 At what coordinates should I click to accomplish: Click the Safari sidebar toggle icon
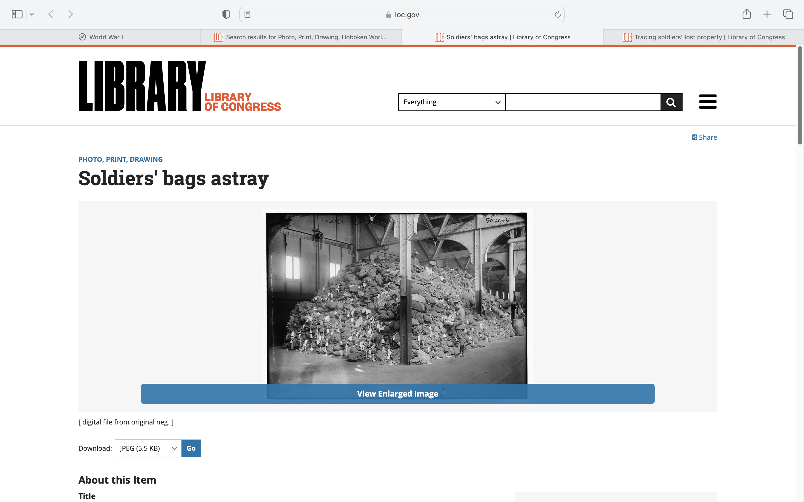pos(17,14)
